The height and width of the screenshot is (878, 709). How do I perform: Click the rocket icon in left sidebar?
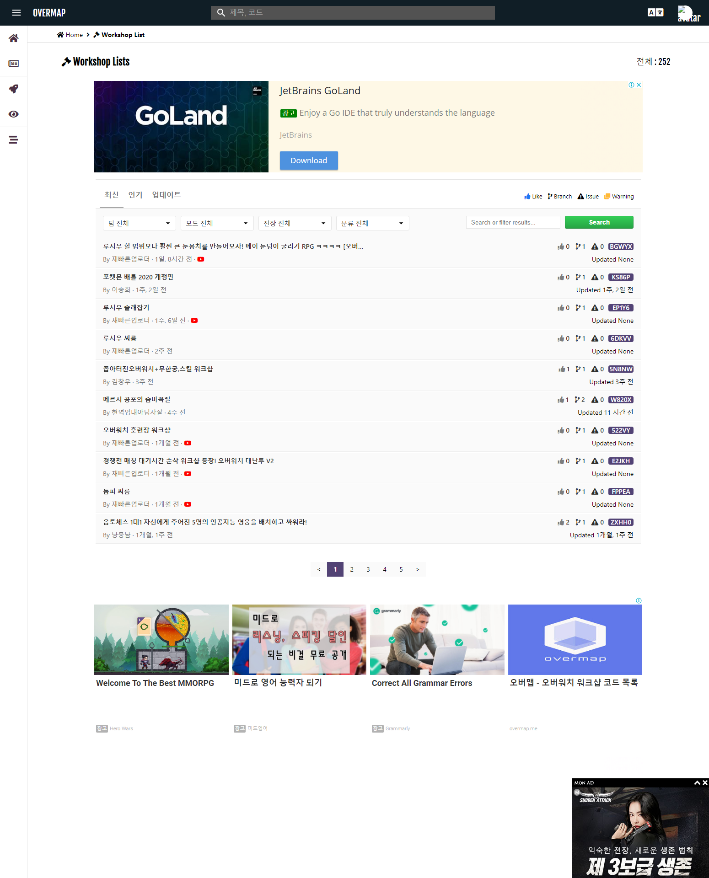click(x=14, y=89)
